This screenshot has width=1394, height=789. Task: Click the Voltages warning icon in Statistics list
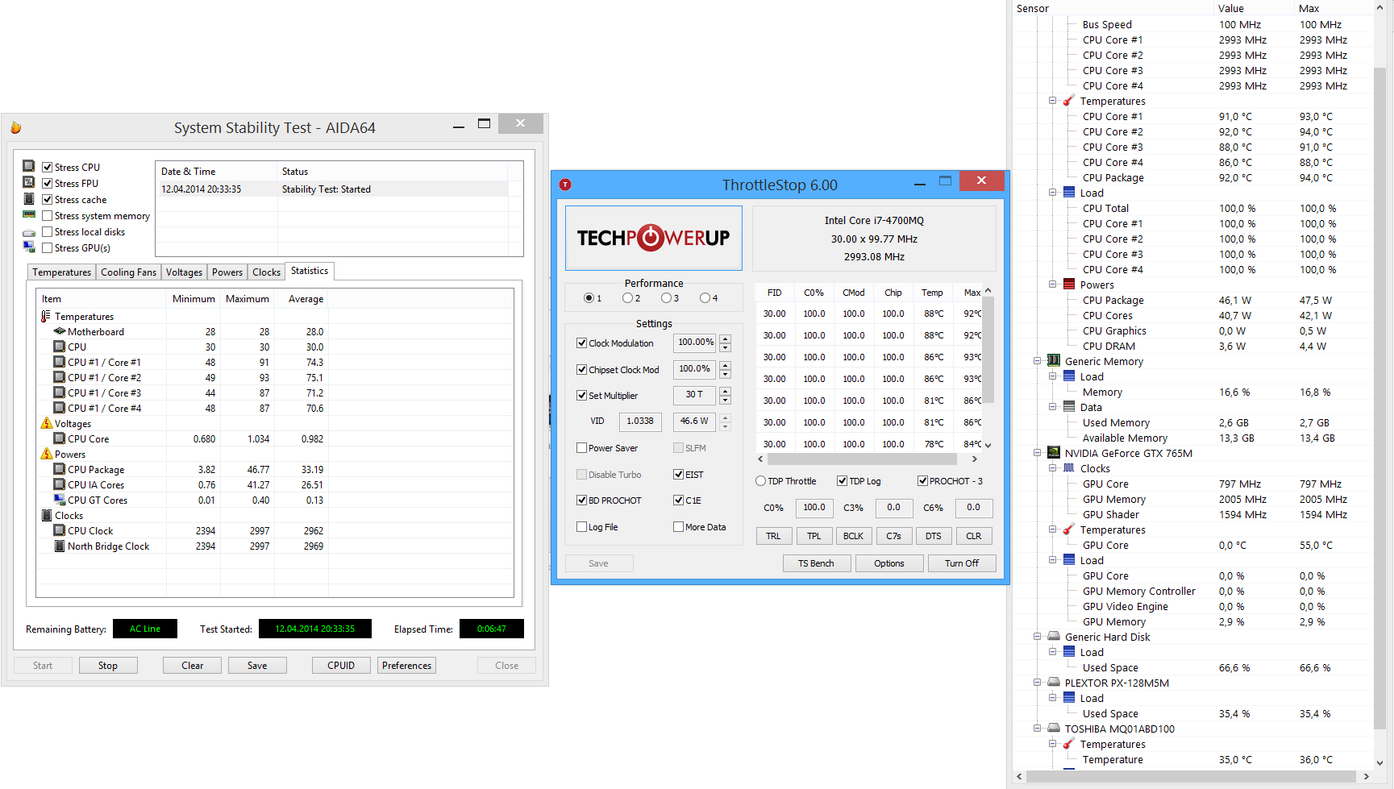coord(46,423)
